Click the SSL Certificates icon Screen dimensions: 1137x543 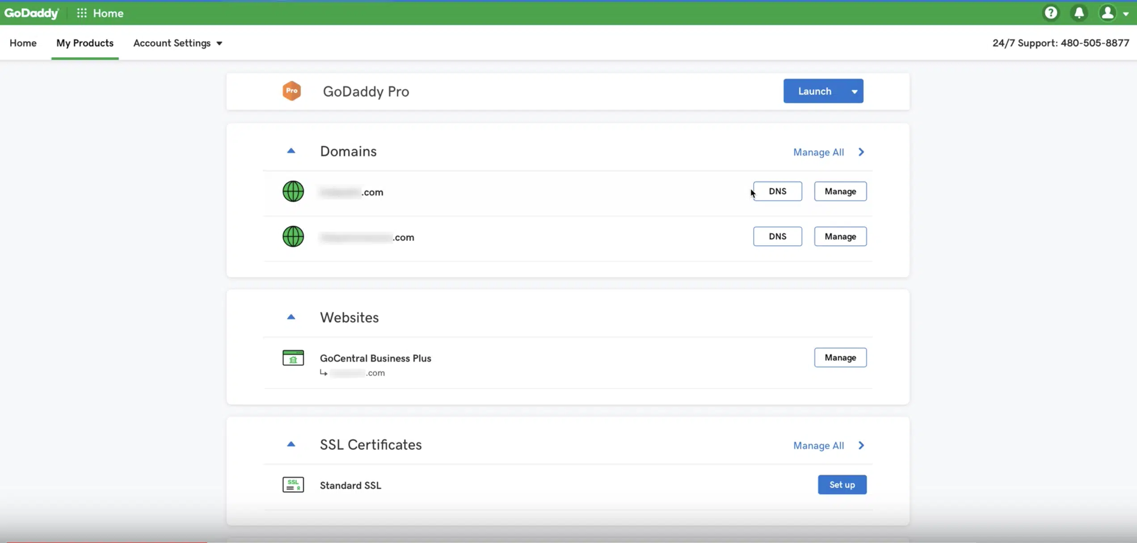(292, 484)
